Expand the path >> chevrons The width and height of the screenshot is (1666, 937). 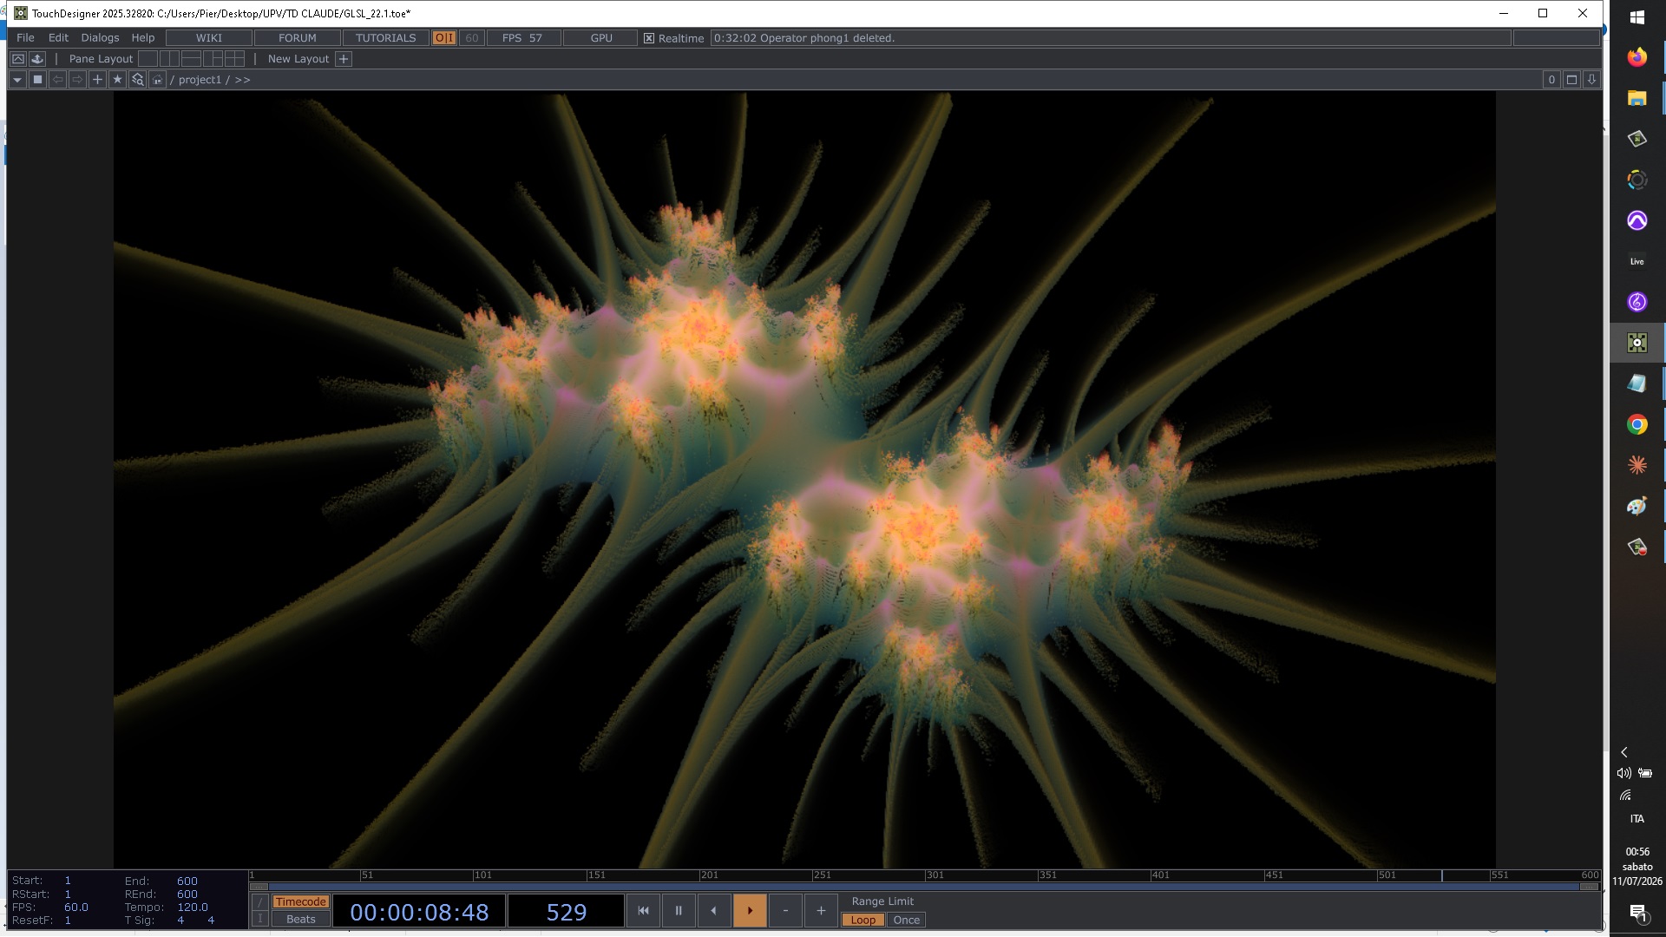[x=242, y=79]
